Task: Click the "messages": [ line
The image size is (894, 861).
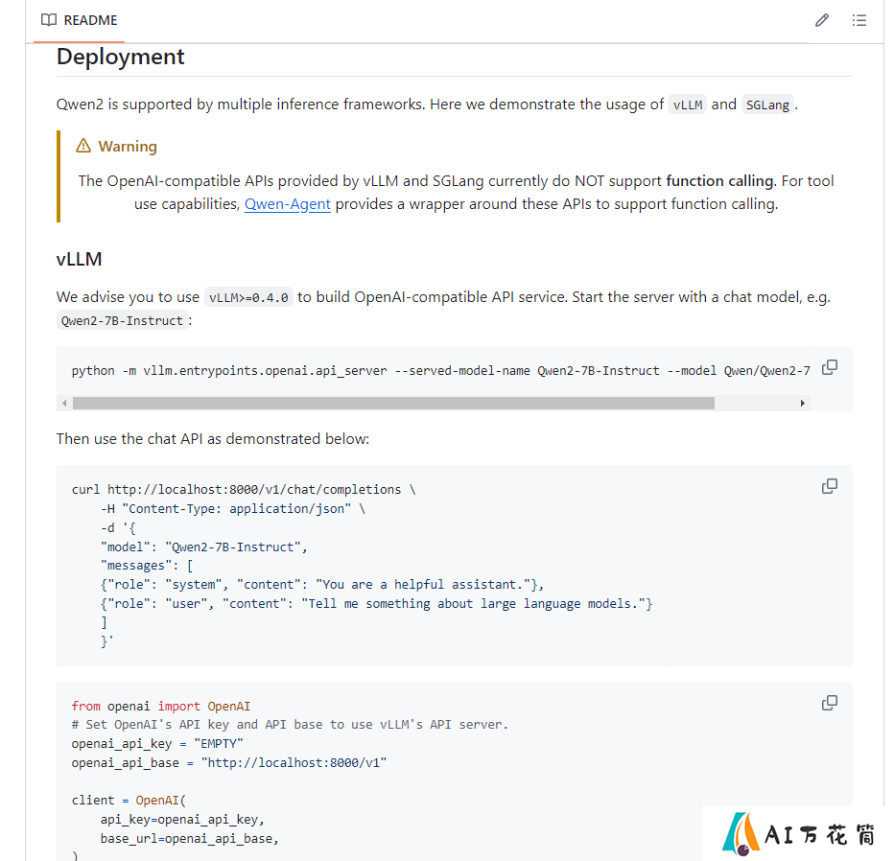Action: [x=147, y=566]
